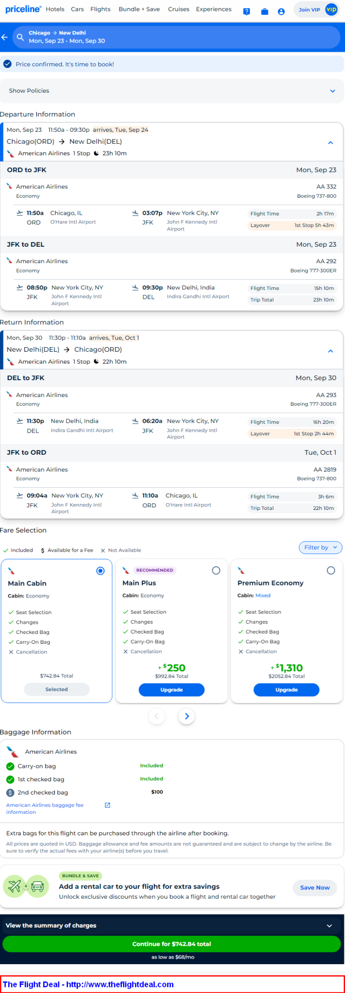This screenshot has height=993, width=345.
Task: Click the overnight moon icon on departure summary
Action: point(96,153)
